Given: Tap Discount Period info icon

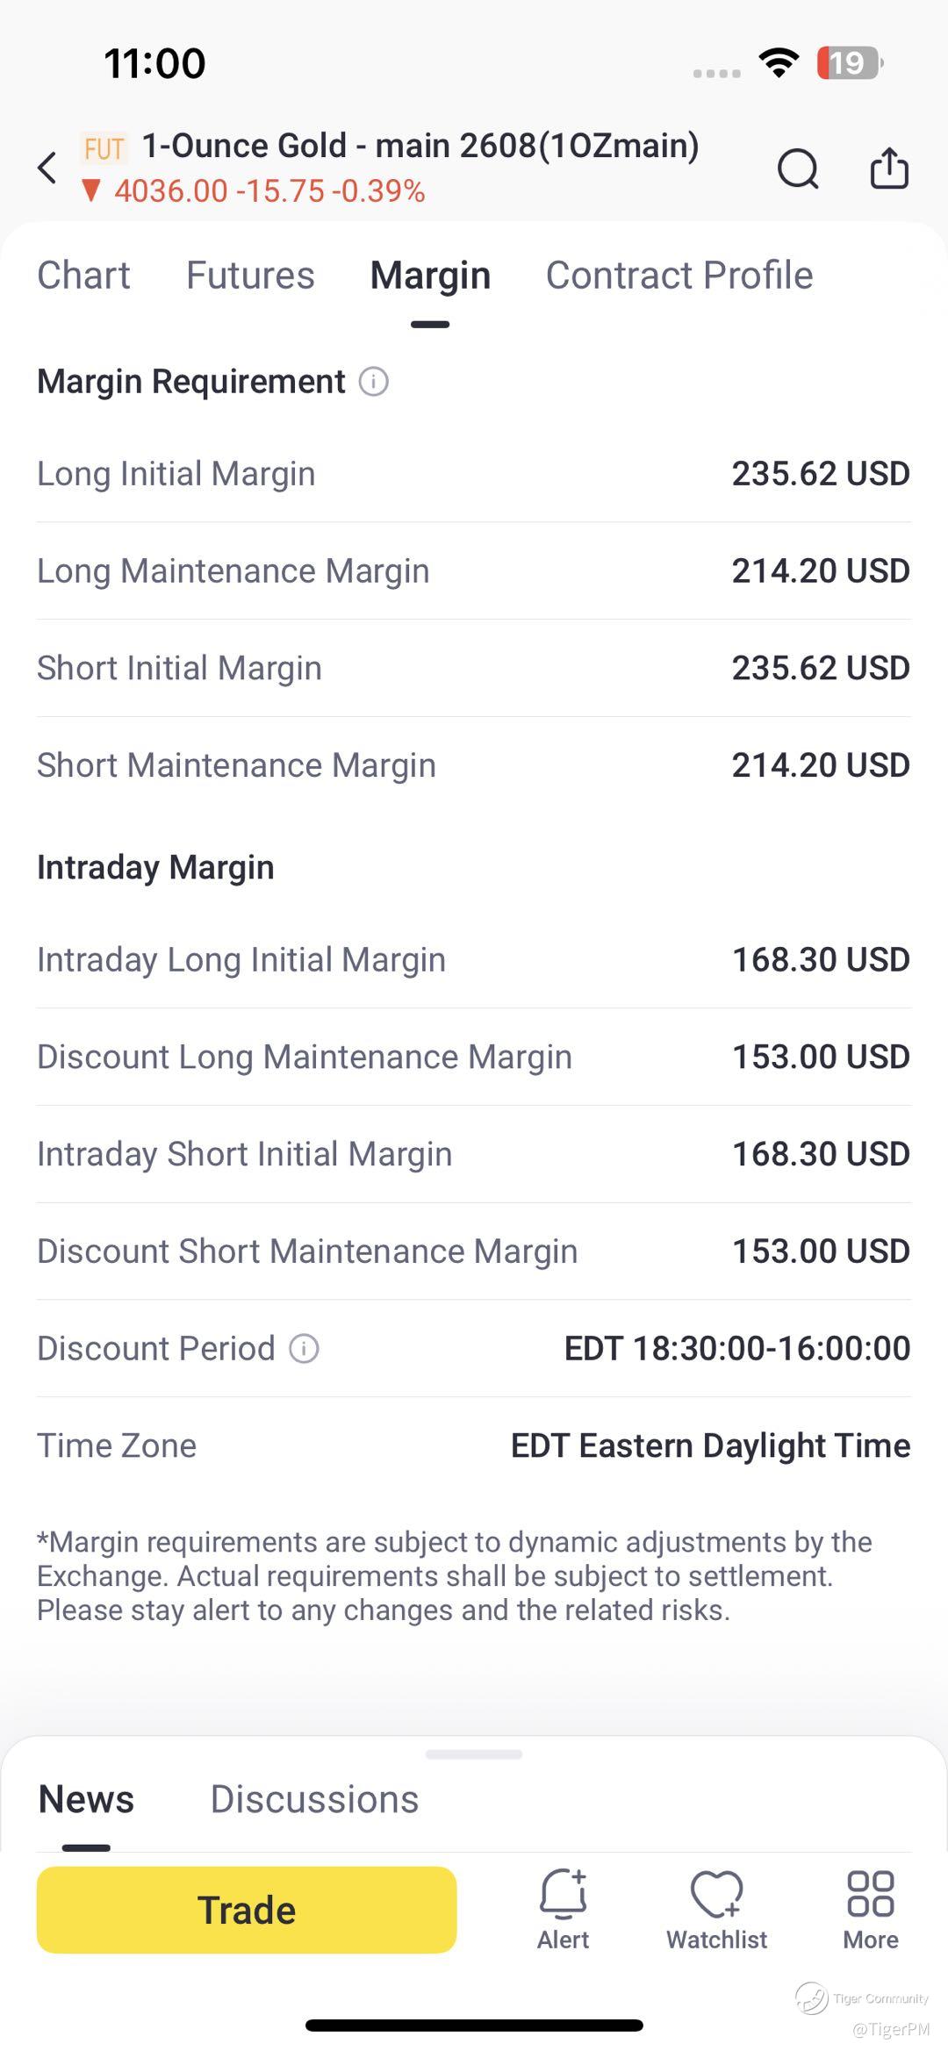Looking at the screenshot, I should coord(304,1348).
